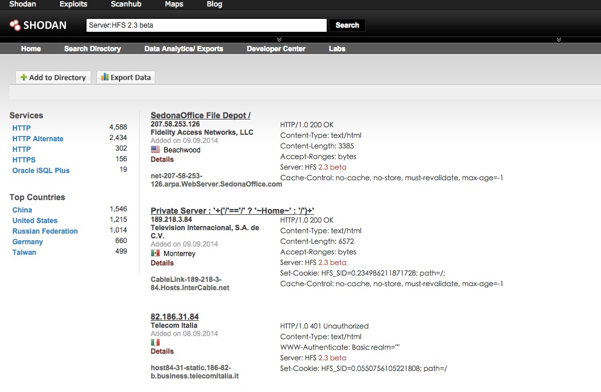Viewport: 601px width, 392px height.
Task: Filter results by Russian Federation
Action: (x=45, y=231)
